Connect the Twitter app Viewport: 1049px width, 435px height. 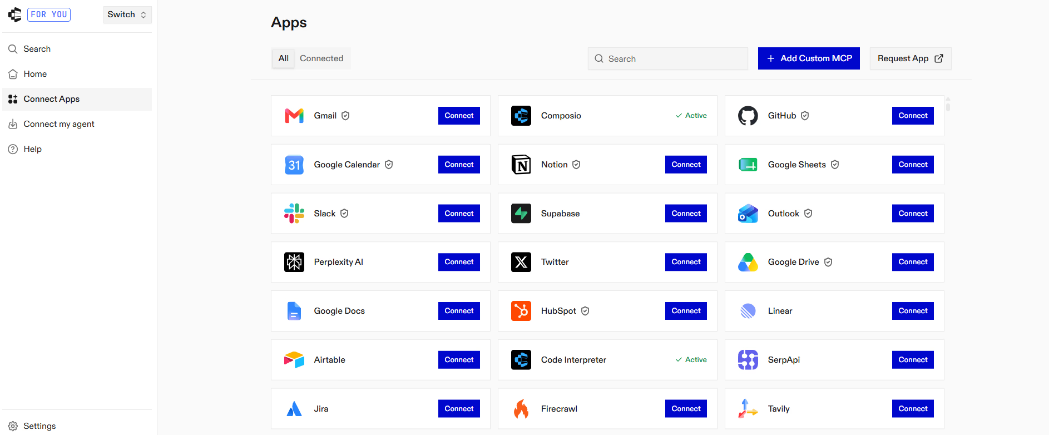pyautogui.click(x=686, y=262)
